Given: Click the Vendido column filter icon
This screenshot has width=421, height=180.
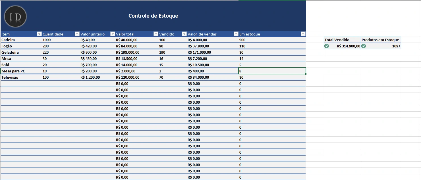Looking at the screenshot, I should click(185, 34).
